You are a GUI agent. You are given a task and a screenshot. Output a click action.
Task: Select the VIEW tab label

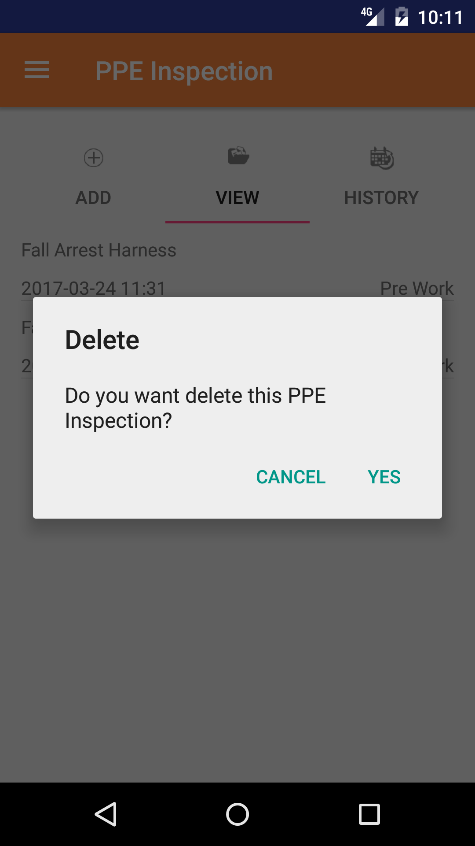(237, 197)
